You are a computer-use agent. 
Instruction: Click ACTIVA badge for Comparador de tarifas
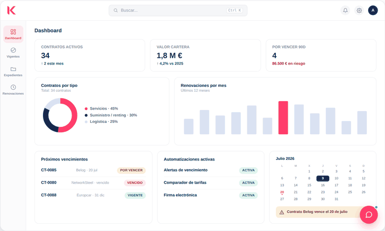pos(248,183)
